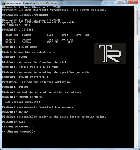Grab the vertical scrollbar thumb
Viewport: 140px width, 150px height.
point(136,22)
